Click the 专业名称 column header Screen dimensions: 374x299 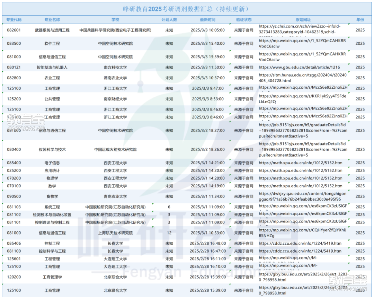(x=52, y=19)
